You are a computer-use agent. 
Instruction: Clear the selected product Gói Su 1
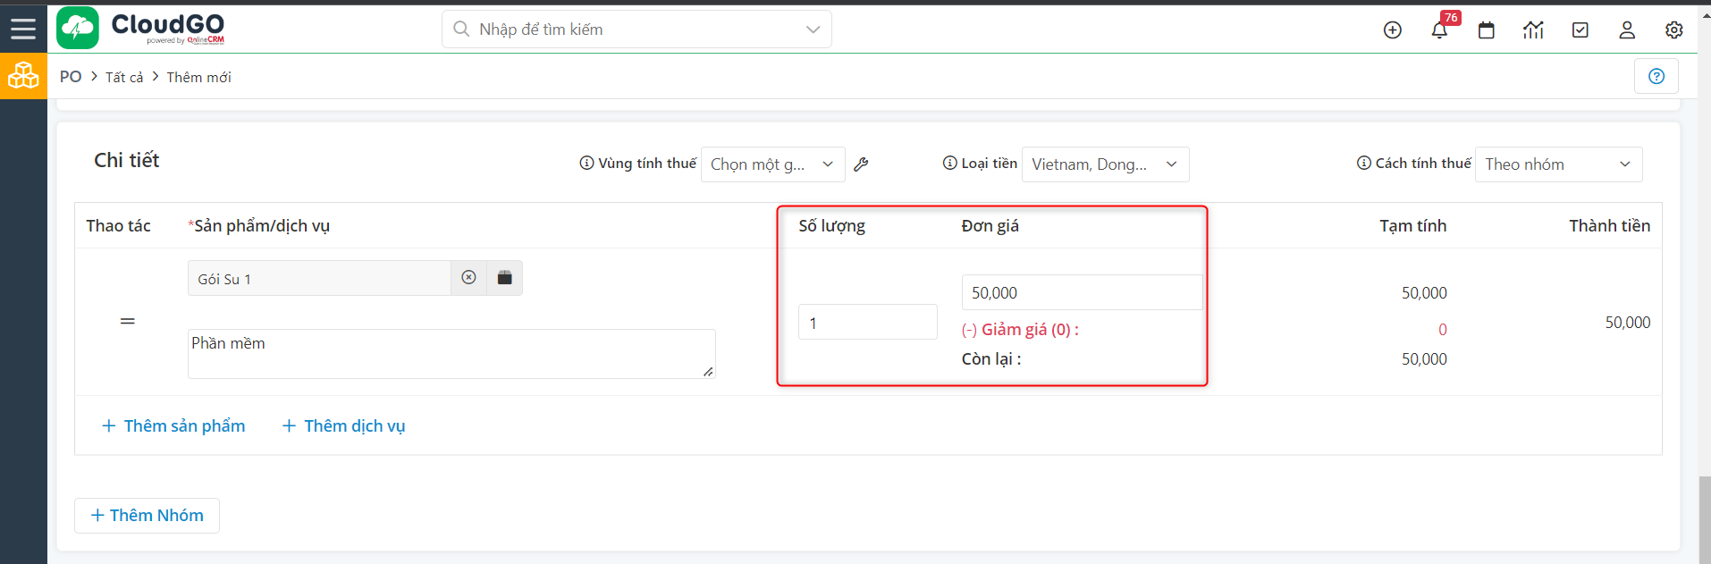pos(468,278)
